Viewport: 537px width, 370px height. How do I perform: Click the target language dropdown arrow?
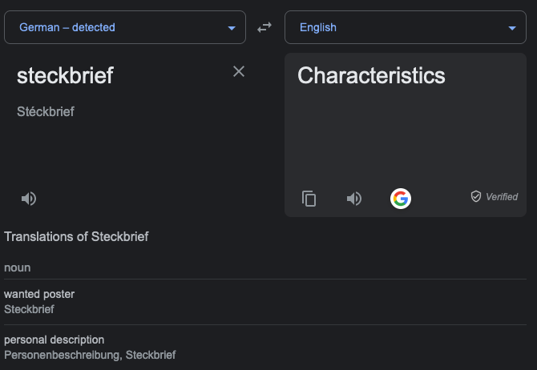512,28
